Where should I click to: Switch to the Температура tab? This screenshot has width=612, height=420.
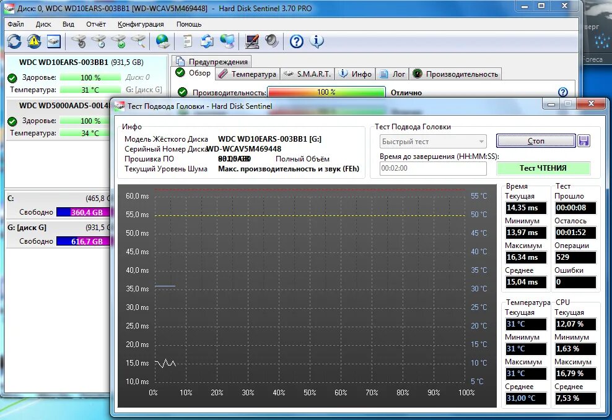[x=247, y=74]
